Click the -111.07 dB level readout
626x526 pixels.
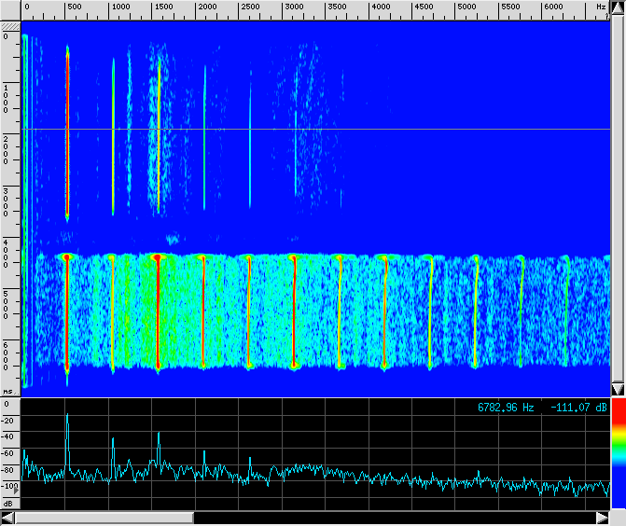[577, 408]
